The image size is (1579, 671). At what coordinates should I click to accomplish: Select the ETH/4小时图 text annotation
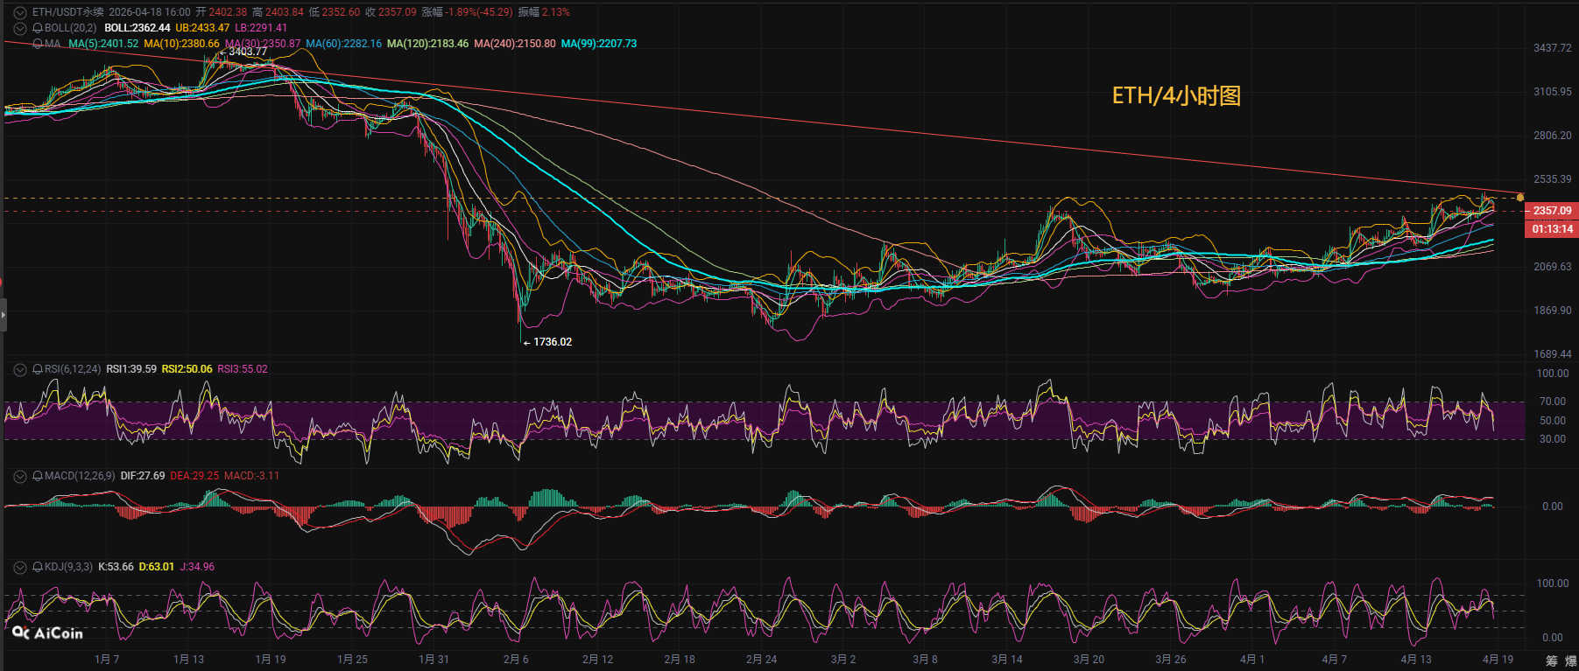[x=1176, y=95]
